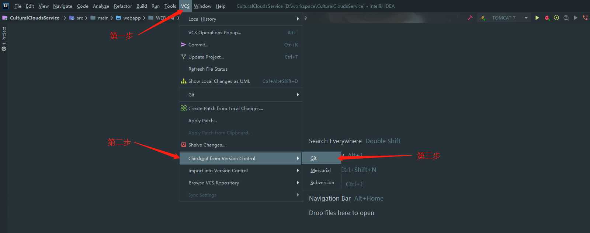Open the Navigate menu
590x233 pixels.
(x=63, y=6)
